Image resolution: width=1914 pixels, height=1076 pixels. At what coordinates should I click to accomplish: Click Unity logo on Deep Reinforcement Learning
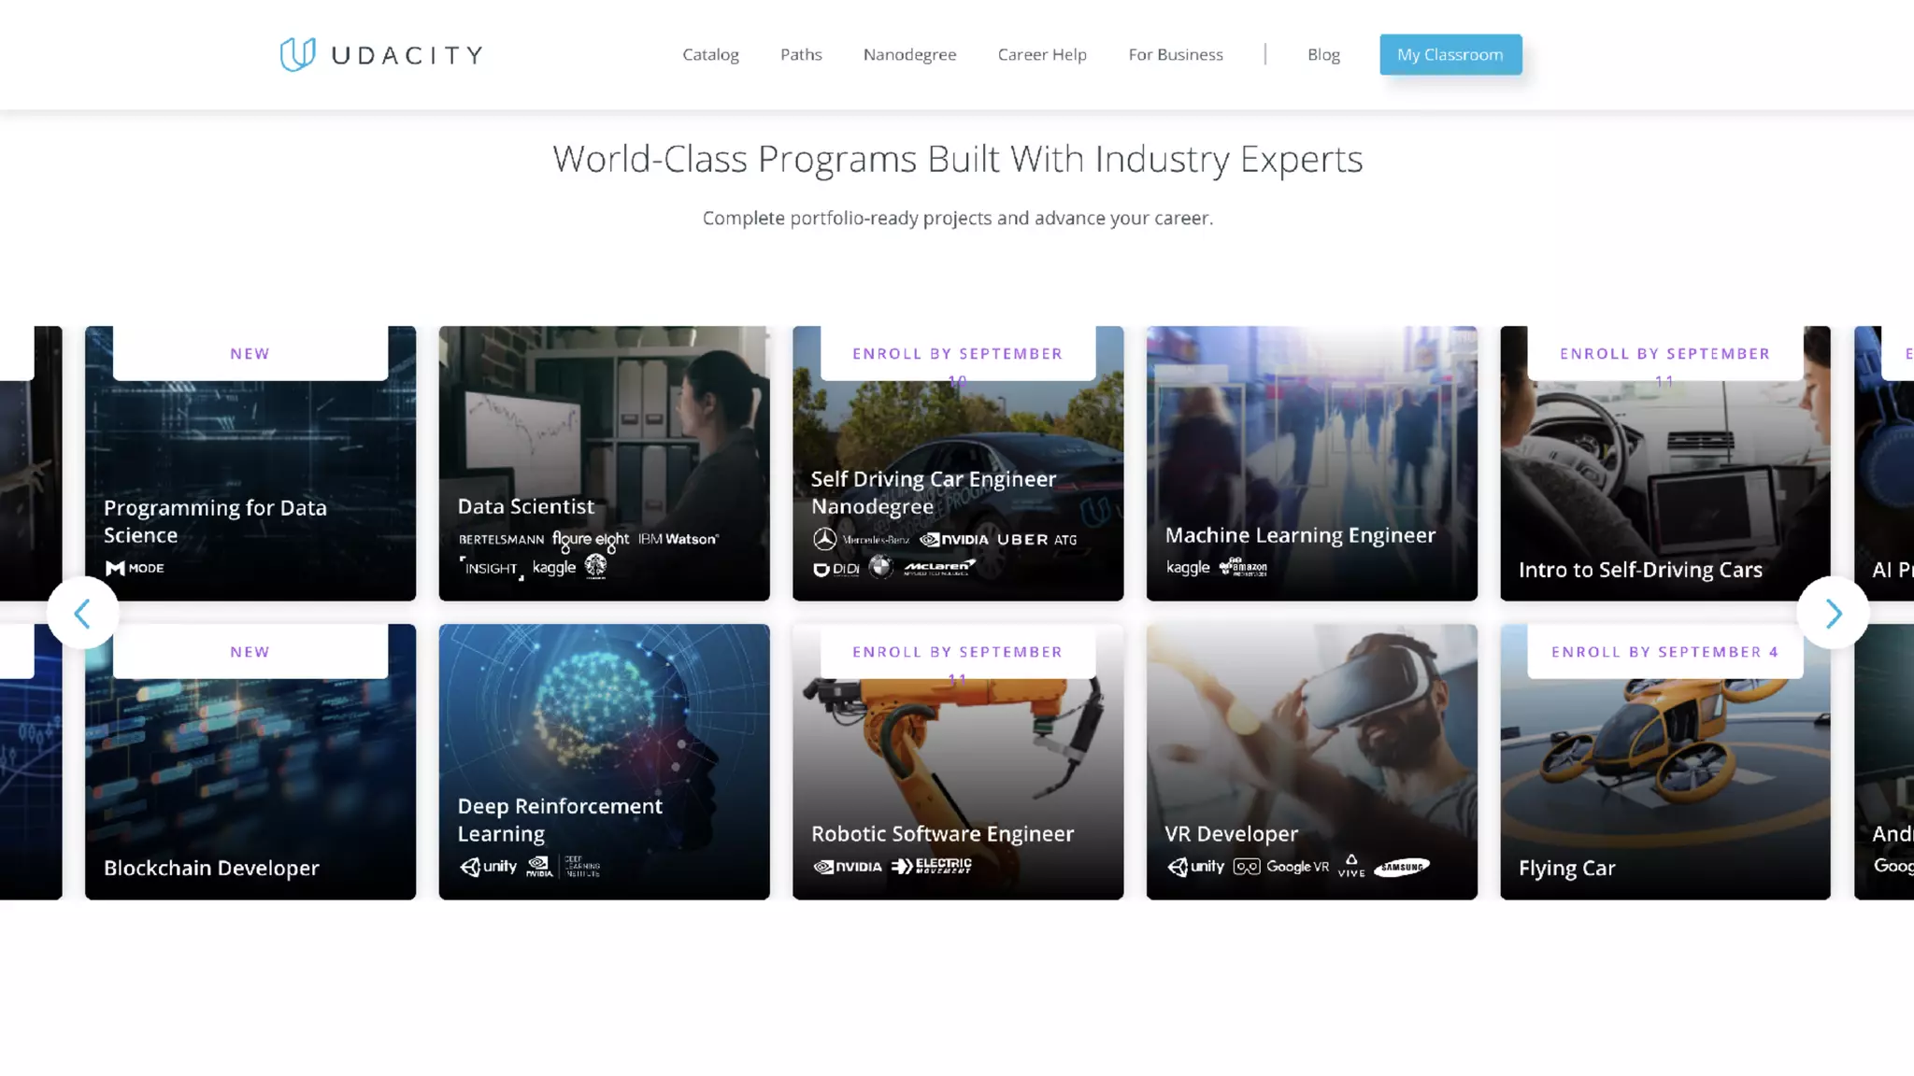(488, 867)
